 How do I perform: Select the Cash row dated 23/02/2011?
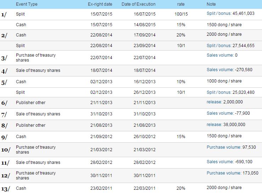tap(21, 188)
